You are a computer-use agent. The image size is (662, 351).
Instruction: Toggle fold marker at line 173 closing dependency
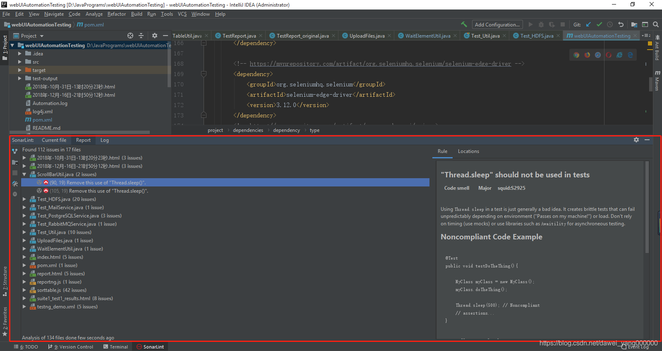pyautogui.click(x=204, y=115)
